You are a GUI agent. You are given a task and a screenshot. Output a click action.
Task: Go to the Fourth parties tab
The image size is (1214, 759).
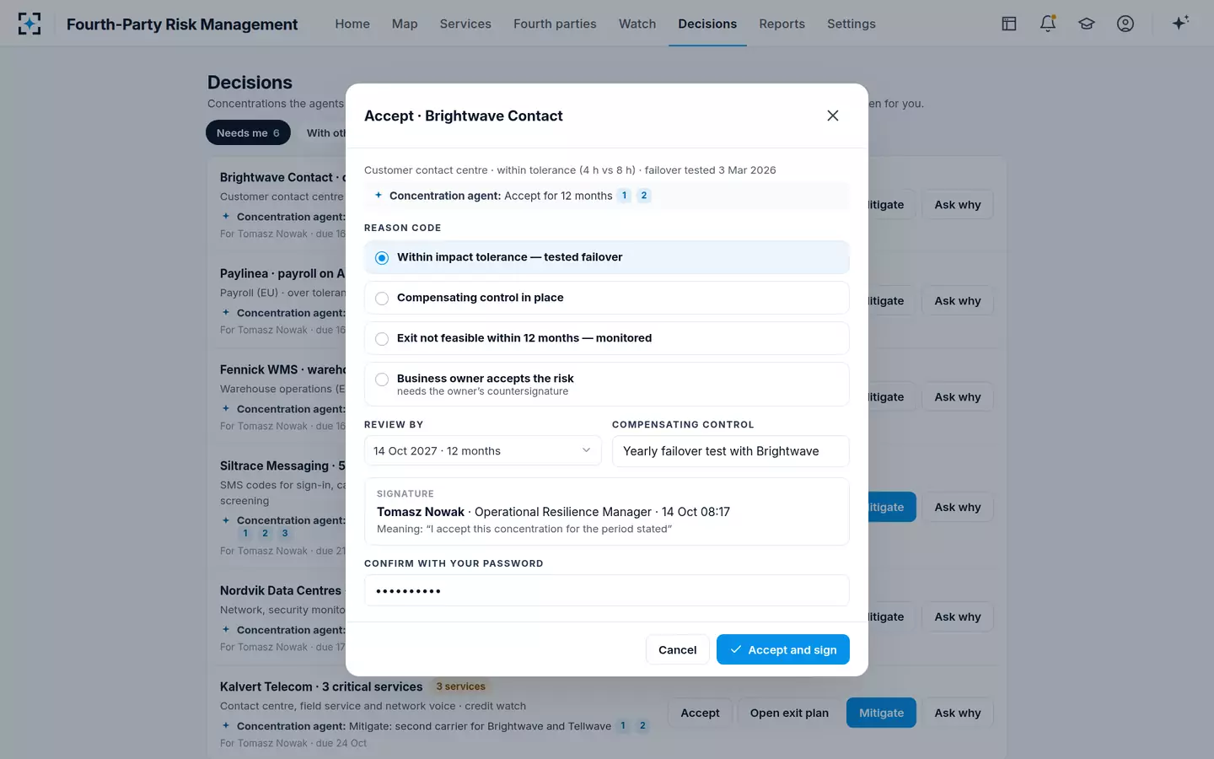coord(555,24)
